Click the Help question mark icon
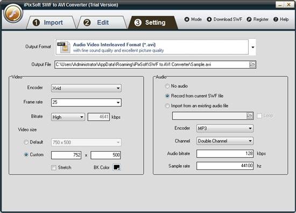Image resolution: width=296 pixels, height=213 pixels. (276, 19)
